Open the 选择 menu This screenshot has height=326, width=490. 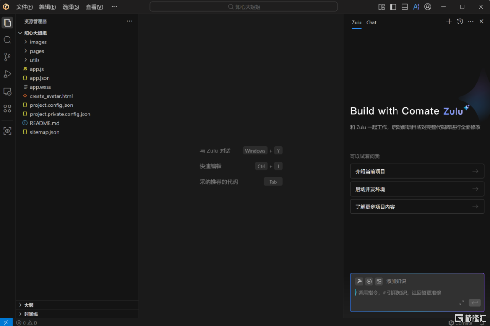[x=71, y=7]
